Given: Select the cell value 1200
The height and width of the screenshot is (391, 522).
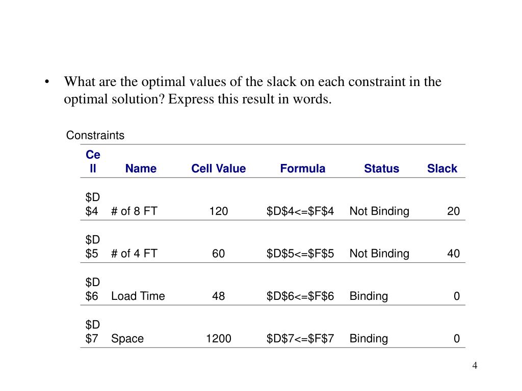Looking at the screenshot, I should click(218, 339).
